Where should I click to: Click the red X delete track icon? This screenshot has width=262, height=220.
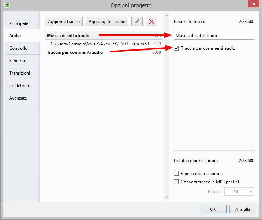[x=151, y=22]
